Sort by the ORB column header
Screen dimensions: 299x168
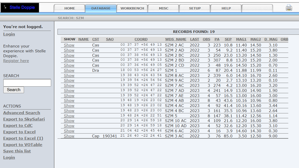(284, 39)
